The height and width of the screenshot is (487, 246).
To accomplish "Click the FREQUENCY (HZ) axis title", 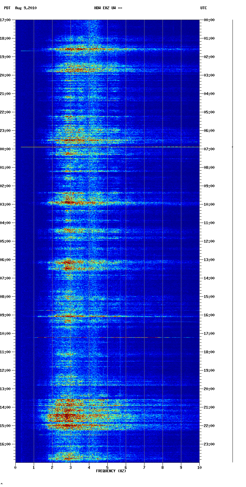I will (111, 471).
